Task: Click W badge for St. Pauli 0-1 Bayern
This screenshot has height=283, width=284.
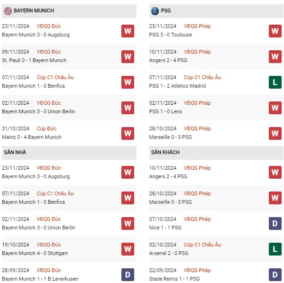Action: click(x=128, y=57)
